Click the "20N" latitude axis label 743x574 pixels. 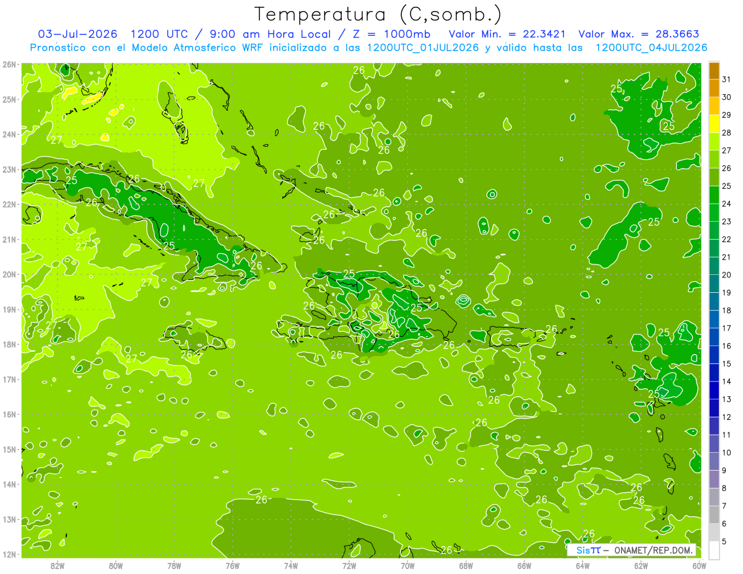point(9,274)
